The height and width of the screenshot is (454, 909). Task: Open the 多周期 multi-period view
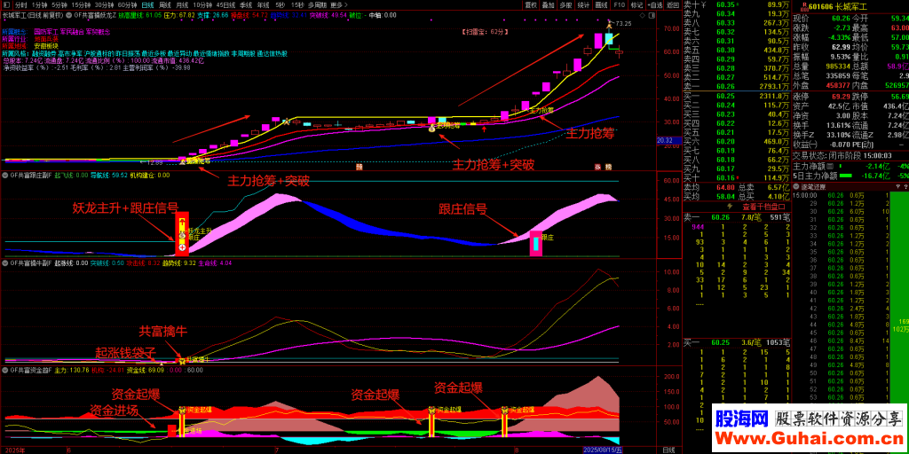(315, 4)
